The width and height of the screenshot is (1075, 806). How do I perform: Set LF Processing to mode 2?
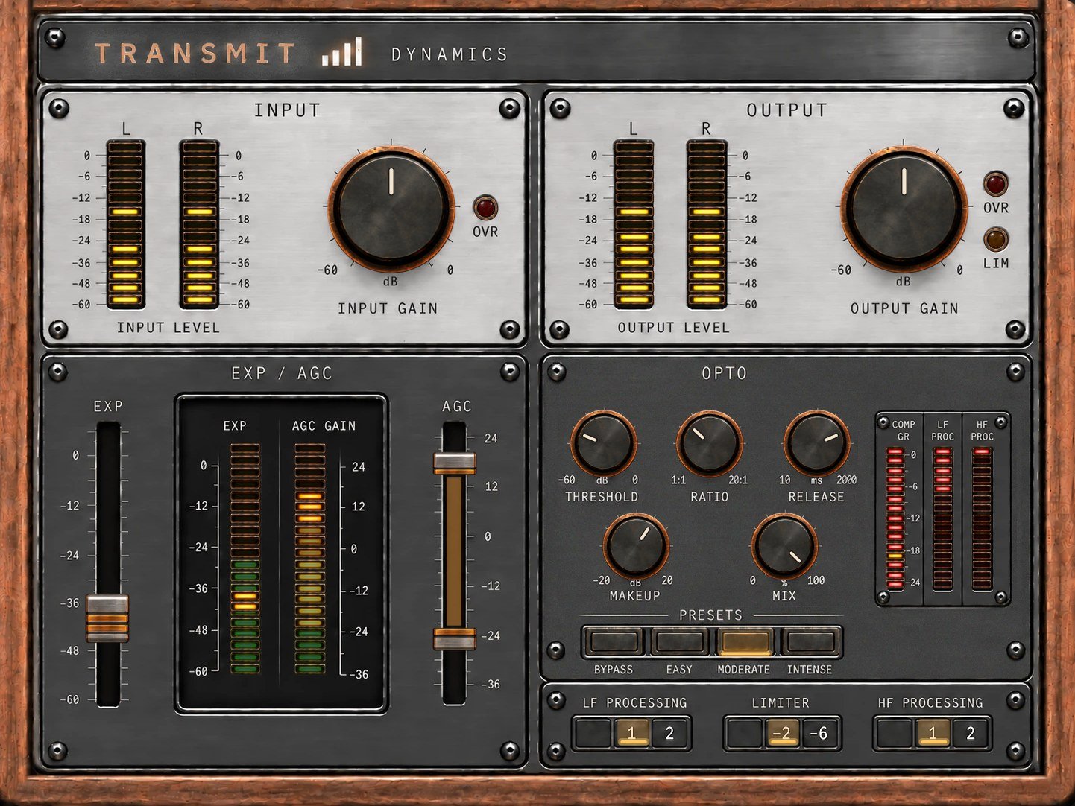[x=669, y=733]
